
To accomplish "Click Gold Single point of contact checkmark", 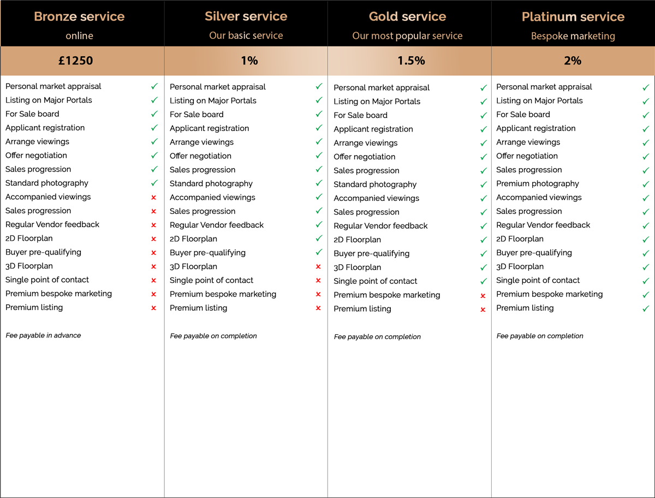I will coord(483,281).
